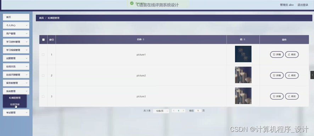
Task: Open the picture3 thumbnail image
Action: [243, 96]
